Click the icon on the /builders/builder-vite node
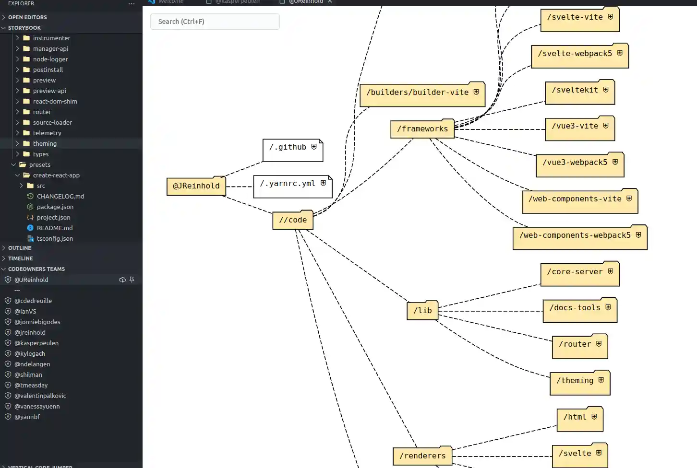The width and height of the screenshot is (697, 468). pos(476,91)
